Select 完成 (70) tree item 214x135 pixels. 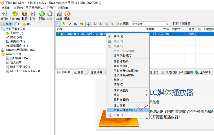[16, 37]
